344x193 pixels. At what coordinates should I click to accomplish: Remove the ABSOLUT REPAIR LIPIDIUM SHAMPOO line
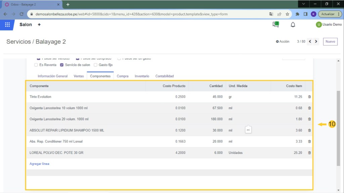point(309,130)
